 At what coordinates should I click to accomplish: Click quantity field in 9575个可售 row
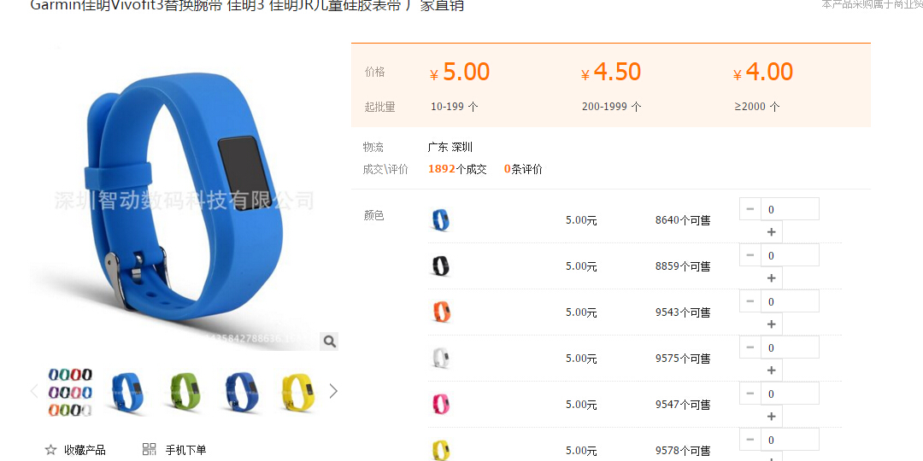tap(790, 347)
